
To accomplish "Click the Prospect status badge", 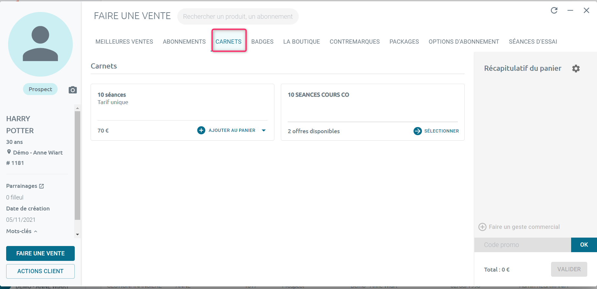I will pyautogui.click(x=40, y=89).
